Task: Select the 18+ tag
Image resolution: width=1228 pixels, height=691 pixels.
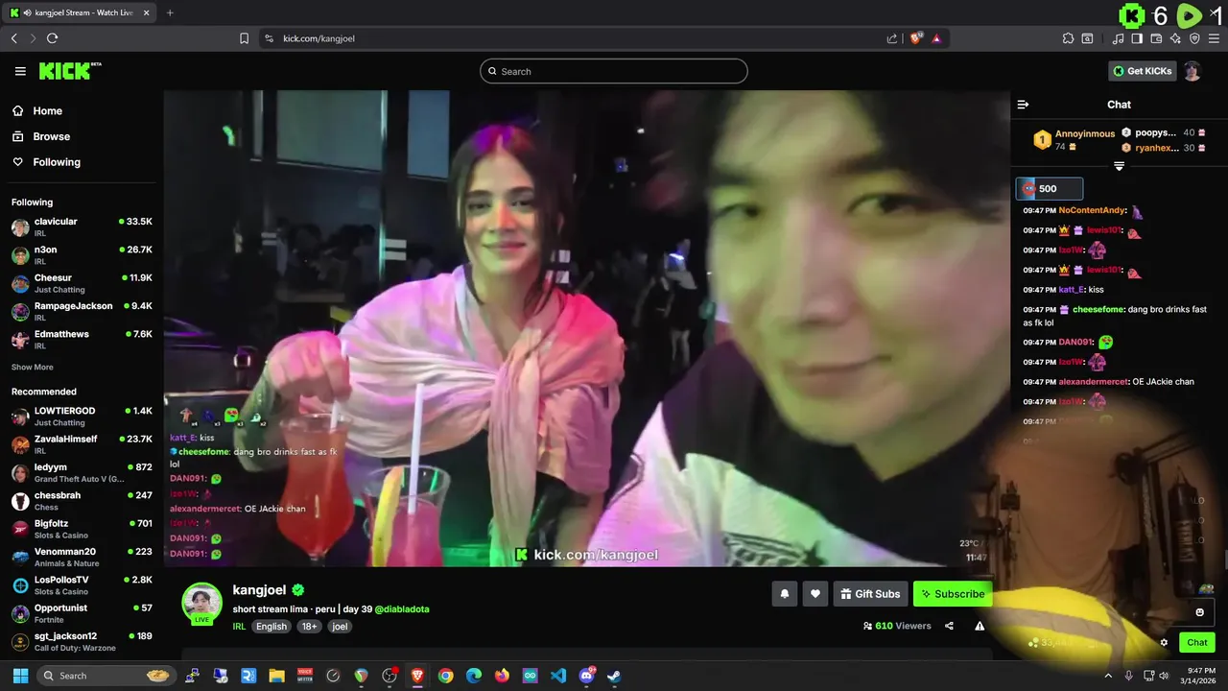Action: [x=310, y=627]
